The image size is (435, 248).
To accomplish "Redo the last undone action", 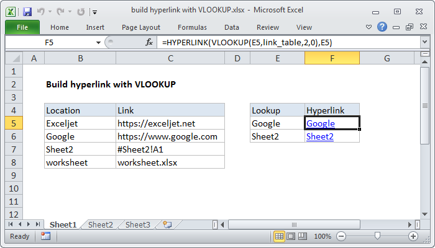I will (60, 11).
